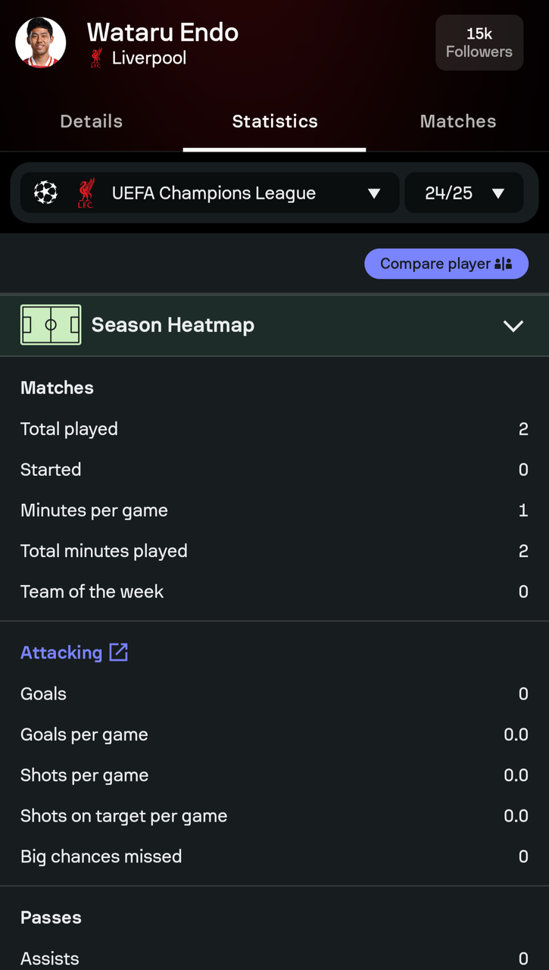Image resolution: width=549 pixels, height=970 pixels.
Task: Tap Wataru Endo's profile photo
Action: (41, 42)
